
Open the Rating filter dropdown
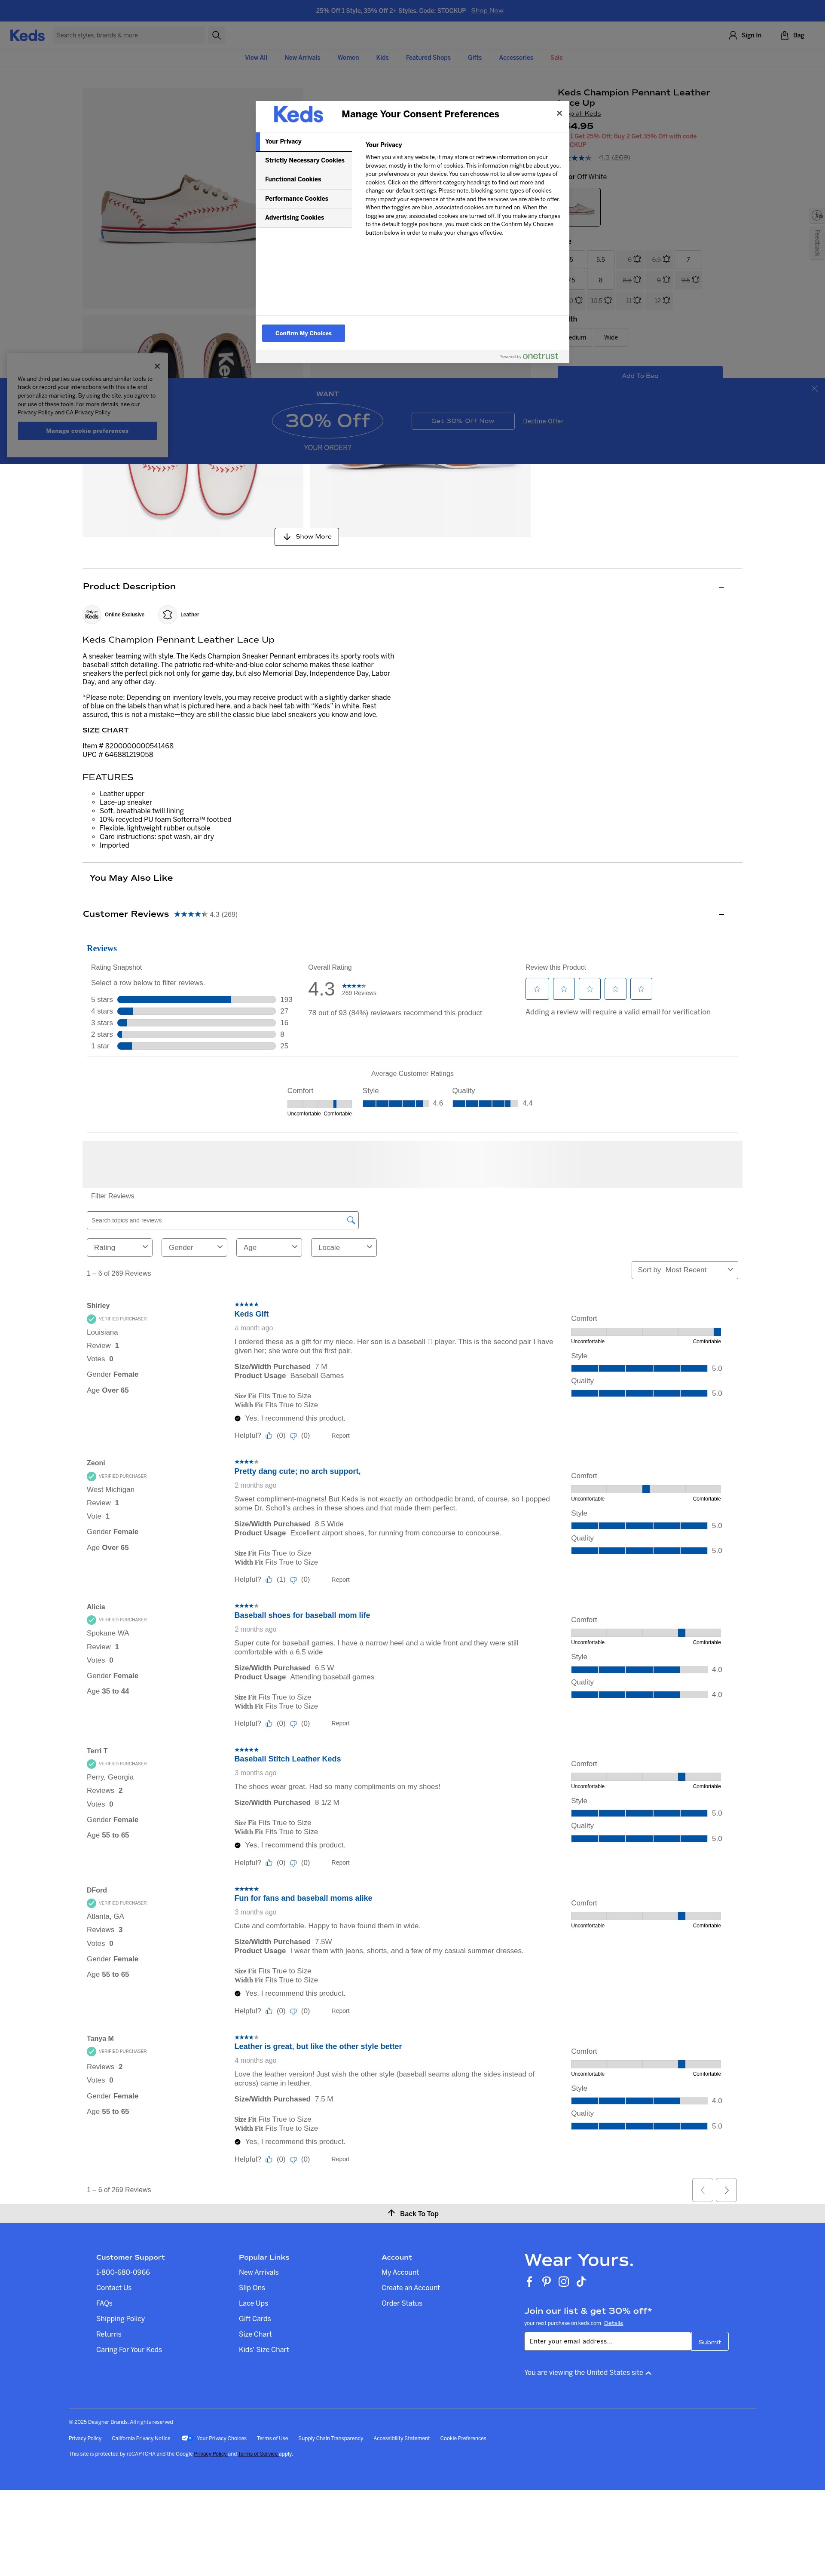(120, 1247)
